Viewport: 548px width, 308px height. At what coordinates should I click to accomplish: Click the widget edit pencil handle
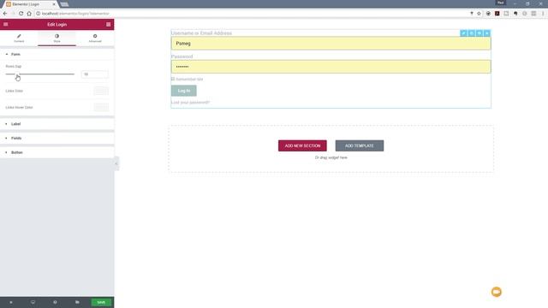(463, 33)
